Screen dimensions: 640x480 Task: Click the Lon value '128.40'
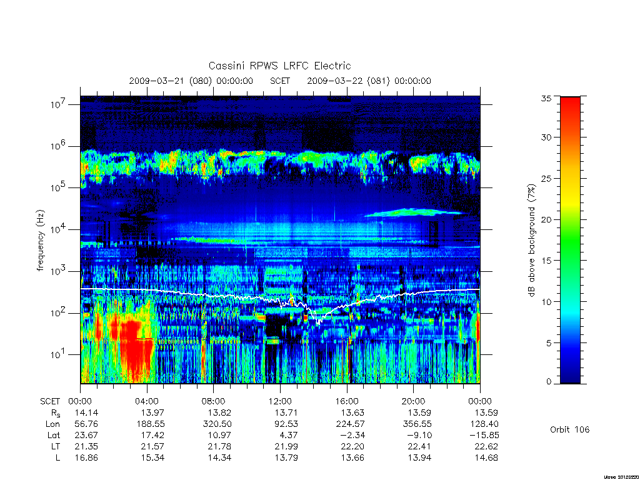pos(484,424)
